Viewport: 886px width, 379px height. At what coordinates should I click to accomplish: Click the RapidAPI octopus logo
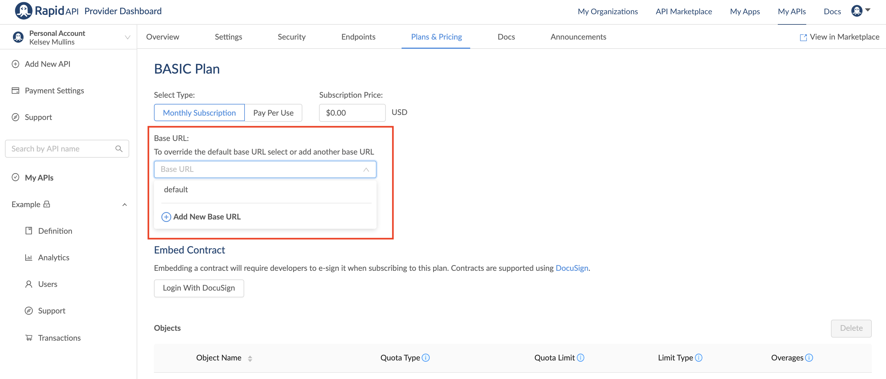[x=23, y=11]
